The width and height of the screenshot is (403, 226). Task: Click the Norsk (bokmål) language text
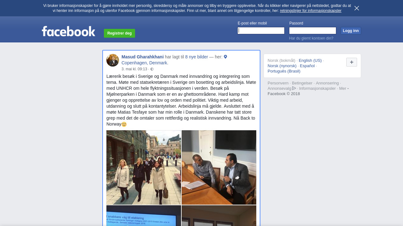[x=281, y=60]
